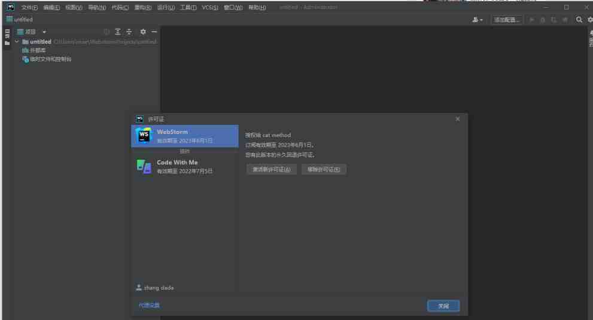This screenshot has height=320, width=593.
Task: Open the 视图(V) menu
Action: pyautogui.click(x=74, y=8)
